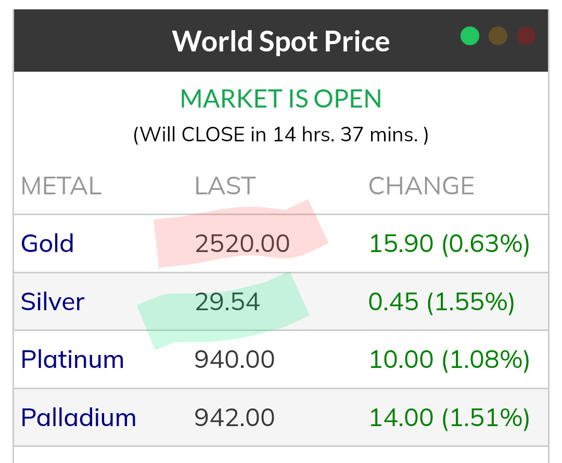This screenshot has height=463, width=562.
Task: Click Palladium change value 14.00 (1.51%)
Action: [x=449, y=417]
